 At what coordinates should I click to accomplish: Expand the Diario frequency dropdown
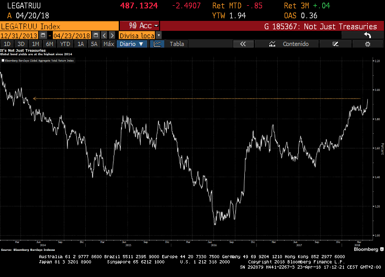click(132, 44)
